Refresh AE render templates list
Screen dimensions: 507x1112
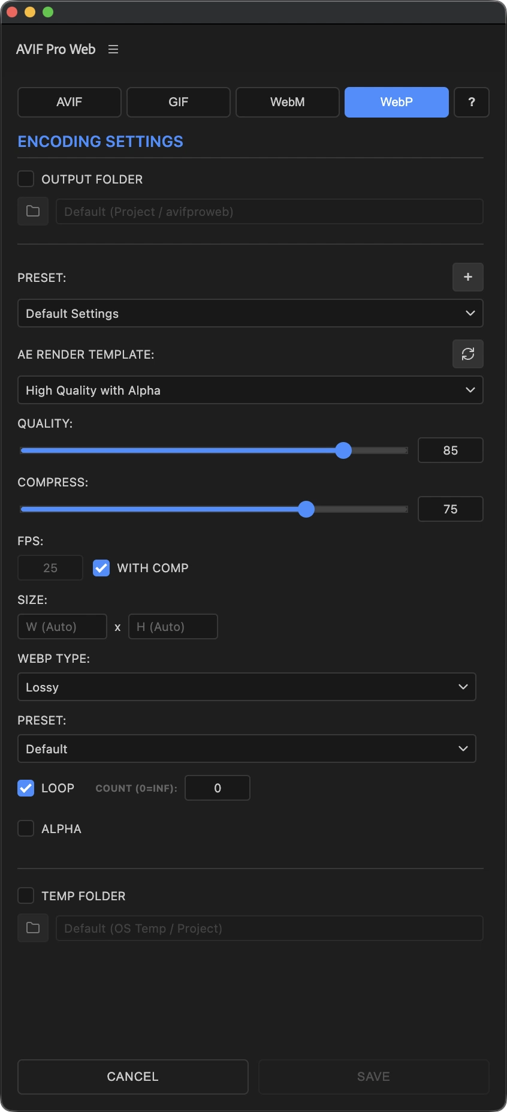coord(468,354)
